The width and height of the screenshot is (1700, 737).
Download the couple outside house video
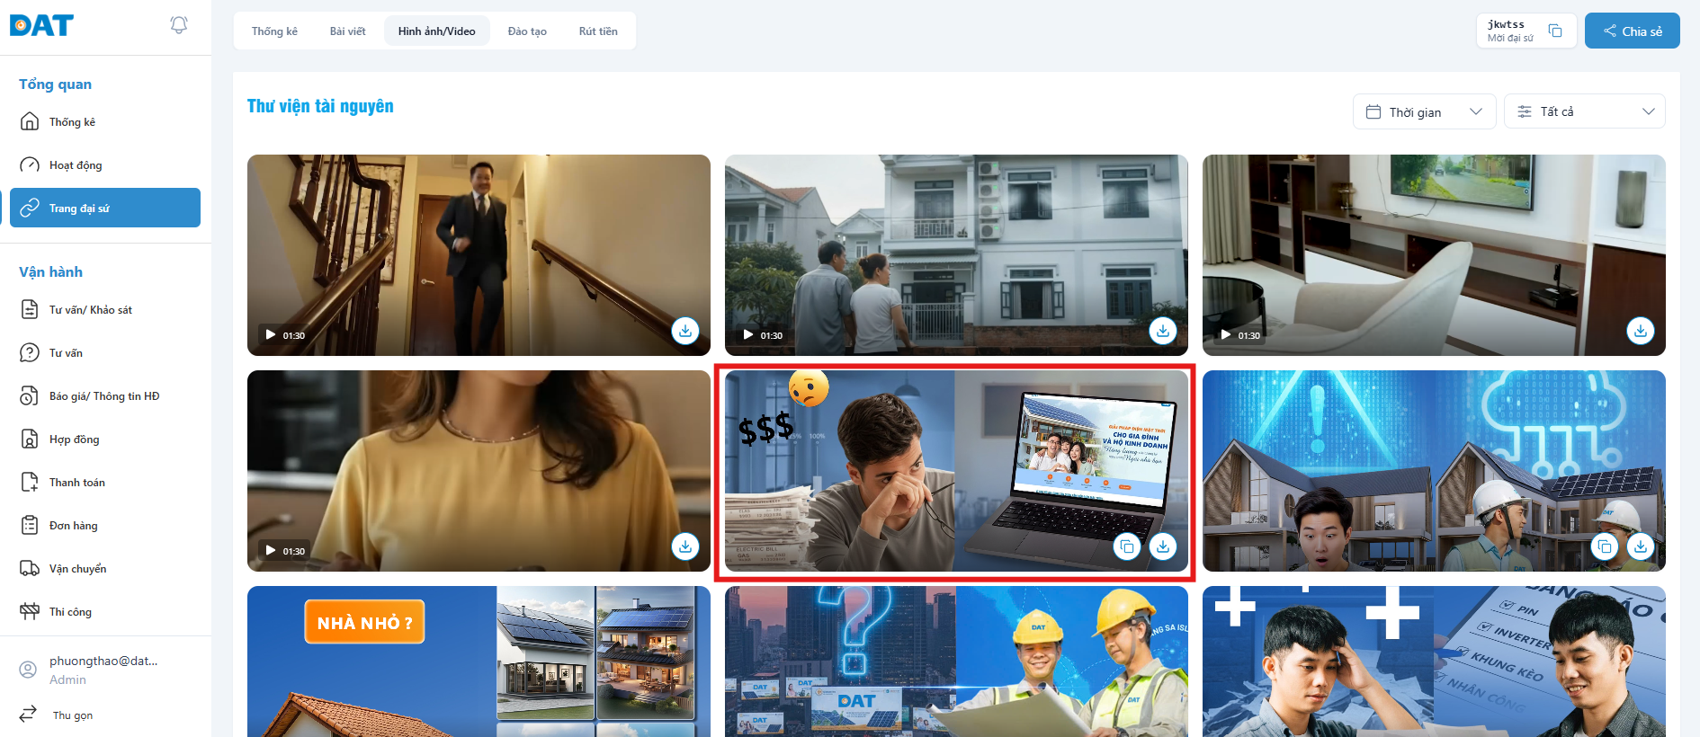click(1163, 331)
